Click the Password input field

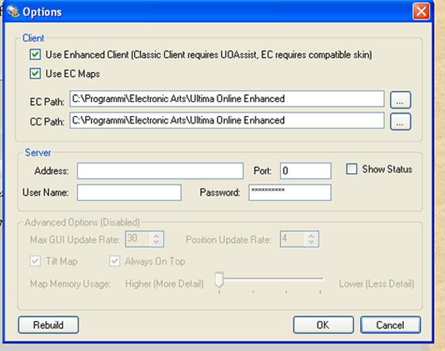(289, 193)
